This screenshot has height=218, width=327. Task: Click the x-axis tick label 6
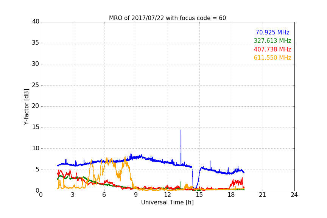coord(104,195)
